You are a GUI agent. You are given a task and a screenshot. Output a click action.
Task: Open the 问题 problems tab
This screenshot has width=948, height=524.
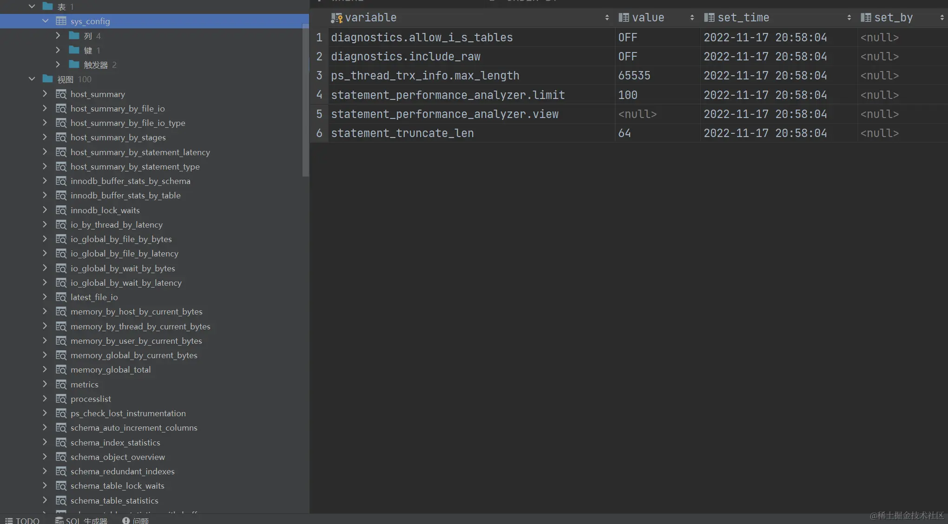[135, 521]
